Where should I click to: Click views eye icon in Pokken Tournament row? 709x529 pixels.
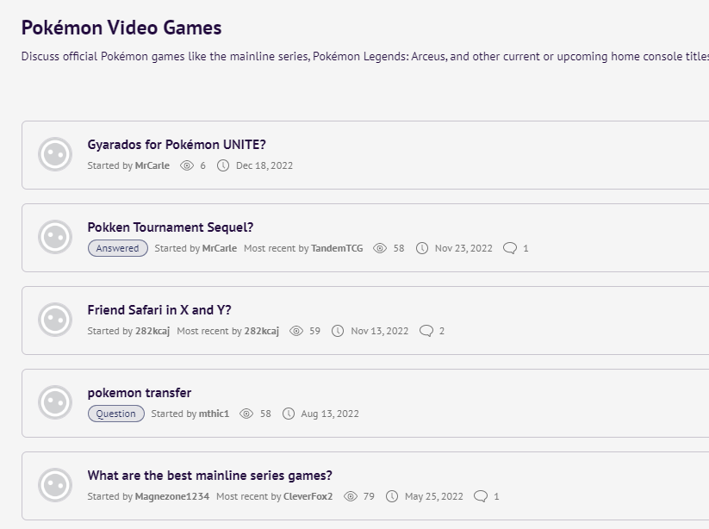coord(380,249)
